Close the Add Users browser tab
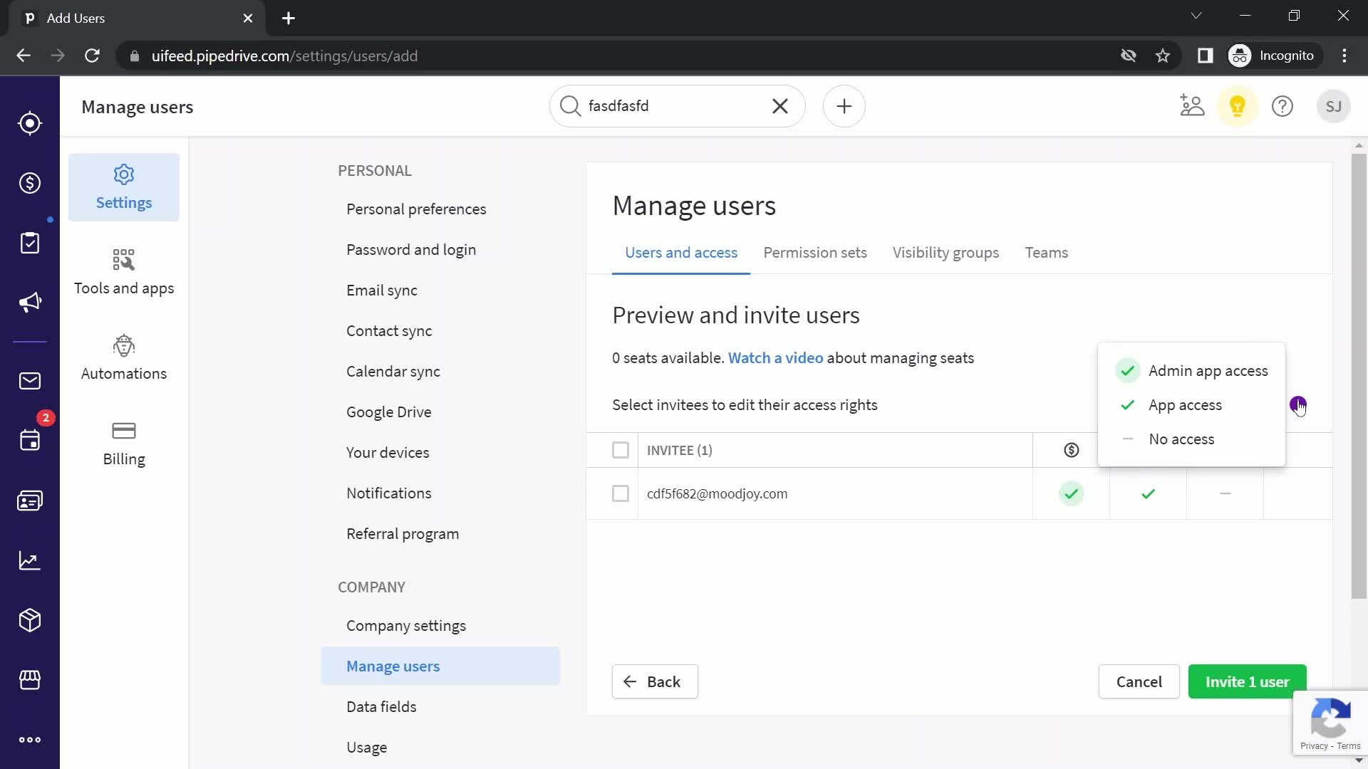This screenshot has height=769, width=1368. pos(248,19)
